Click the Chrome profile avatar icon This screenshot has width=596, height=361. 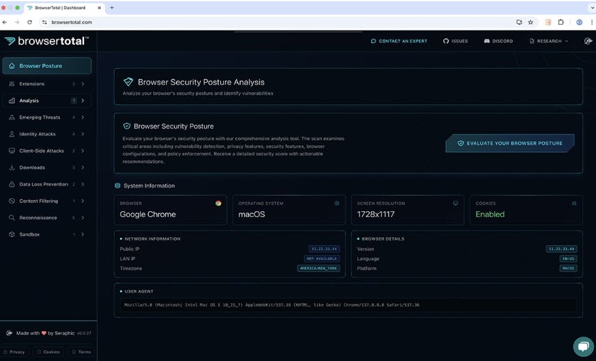[579, 22]
